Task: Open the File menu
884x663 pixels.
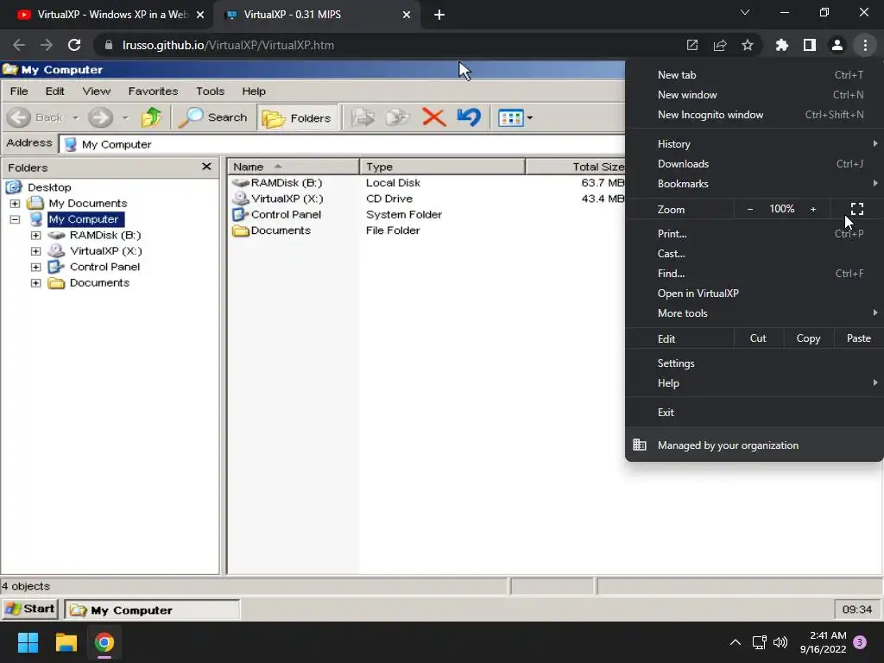Action: pyautogui.click(x=19, y=91)
